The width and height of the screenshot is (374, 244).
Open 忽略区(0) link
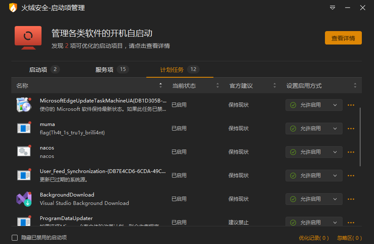[x=349, y=238]
